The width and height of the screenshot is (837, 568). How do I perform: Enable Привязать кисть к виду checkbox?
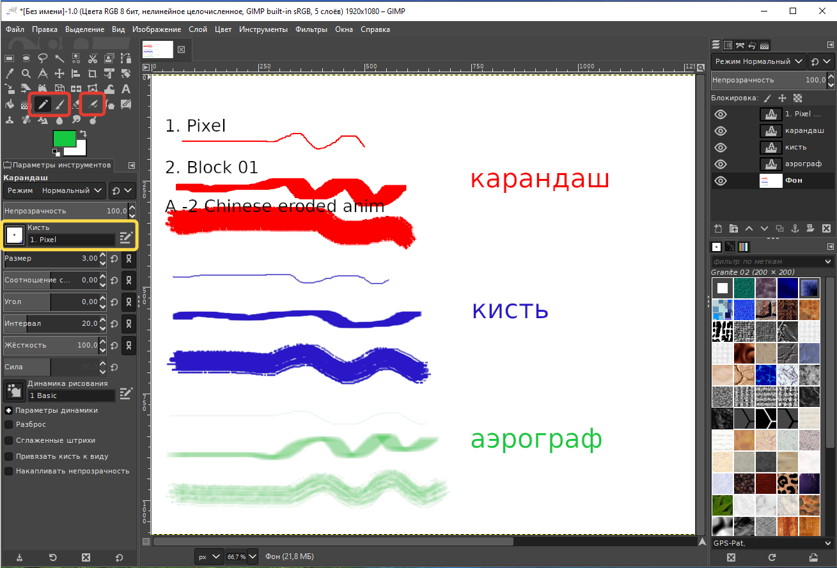9,456
